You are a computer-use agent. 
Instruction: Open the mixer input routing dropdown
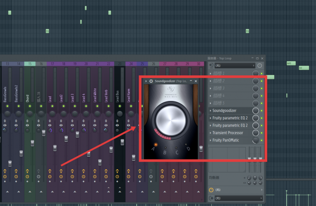tap(235, 66)
